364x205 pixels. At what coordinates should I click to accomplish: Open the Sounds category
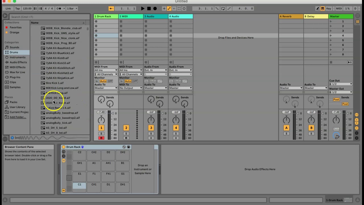(15, 47)
